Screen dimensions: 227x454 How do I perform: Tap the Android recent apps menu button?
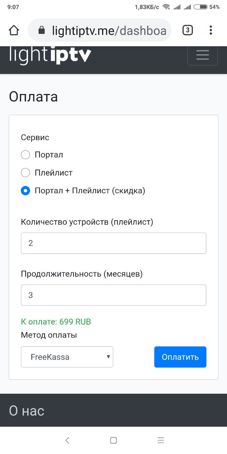(x=161, y=440)
